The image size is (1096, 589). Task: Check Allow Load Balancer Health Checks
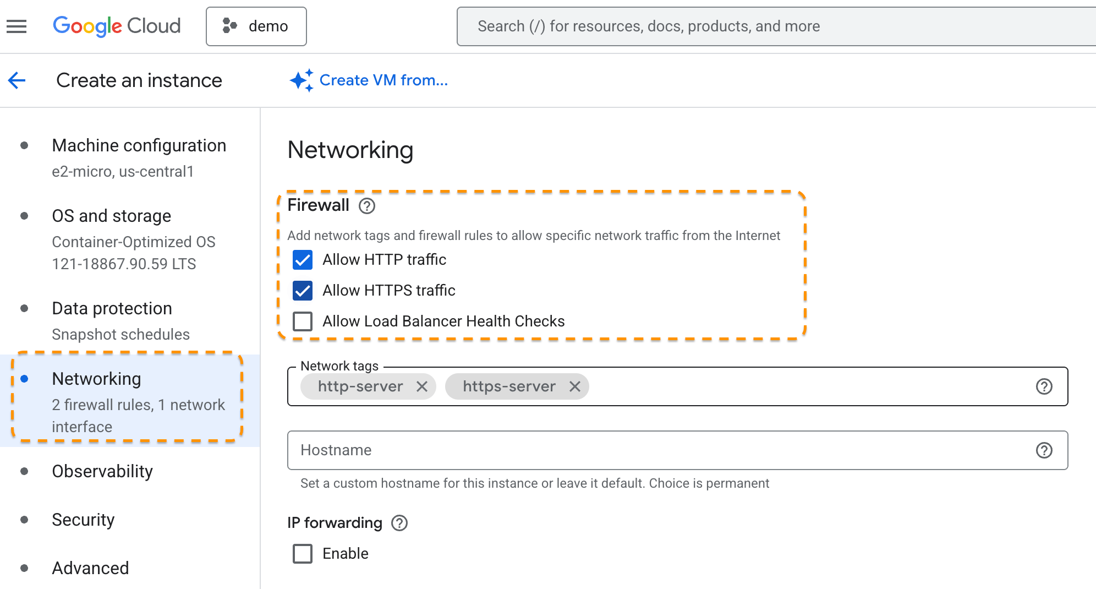pyautogui.click(x=303, y=321)
